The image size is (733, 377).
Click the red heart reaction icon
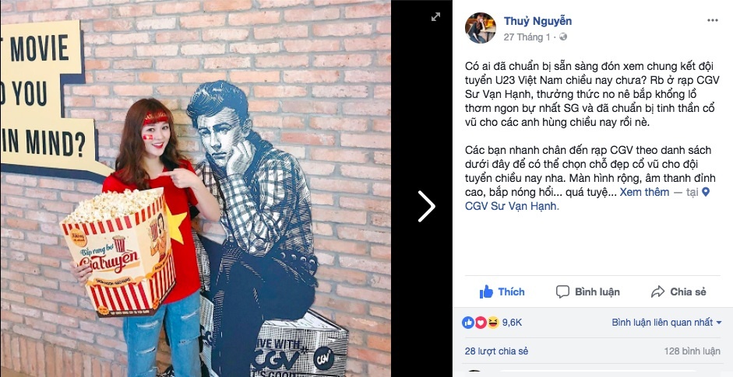coord(481,323)
